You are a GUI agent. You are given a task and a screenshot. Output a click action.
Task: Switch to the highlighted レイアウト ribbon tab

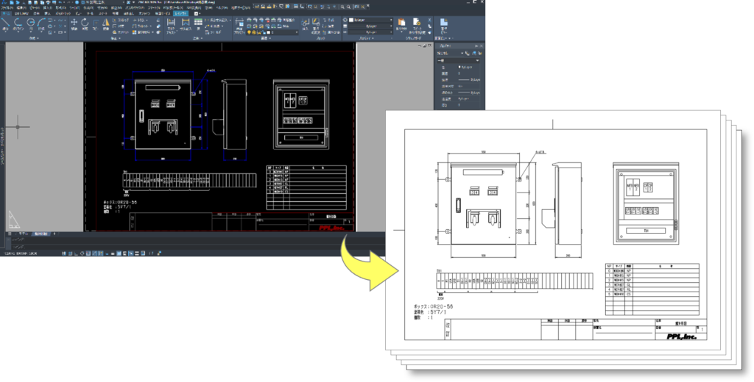180,13
